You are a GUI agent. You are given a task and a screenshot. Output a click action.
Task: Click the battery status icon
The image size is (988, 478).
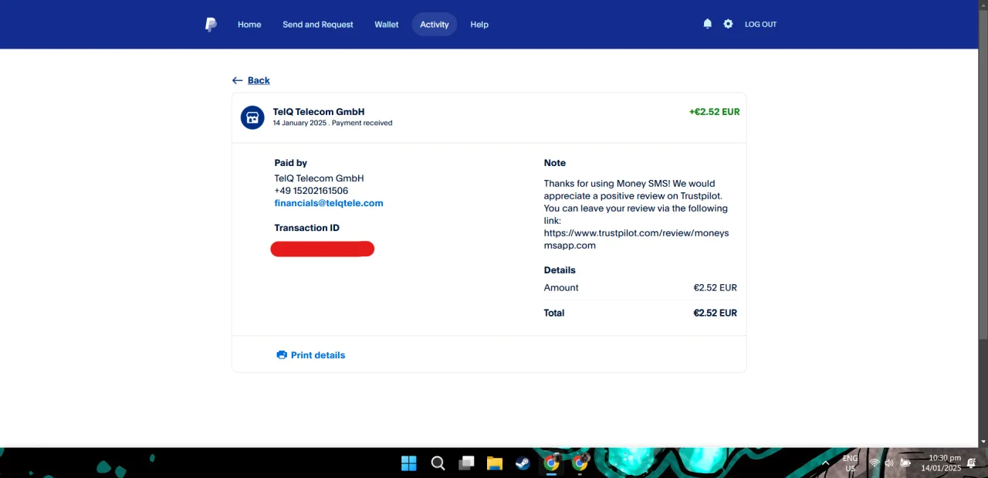point(905,463)
